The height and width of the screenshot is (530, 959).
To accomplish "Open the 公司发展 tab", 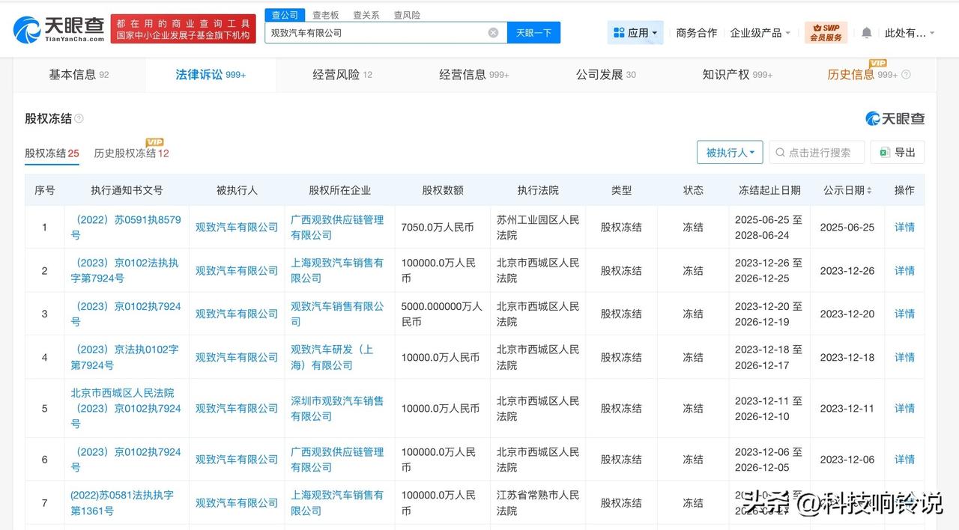I will [605, 75].
